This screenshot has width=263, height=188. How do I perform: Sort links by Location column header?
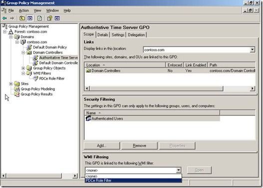pyautogui.click(x=125, y=65)
